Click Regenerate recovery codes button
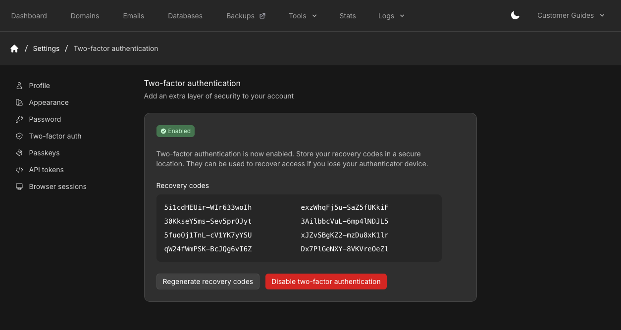The height and width of the screenshot is (330, 621). 208,282
